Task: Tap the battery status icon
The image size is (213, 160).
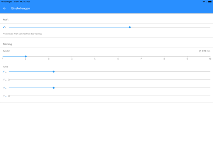Action: pyautogui.click(x=210, y=2)
